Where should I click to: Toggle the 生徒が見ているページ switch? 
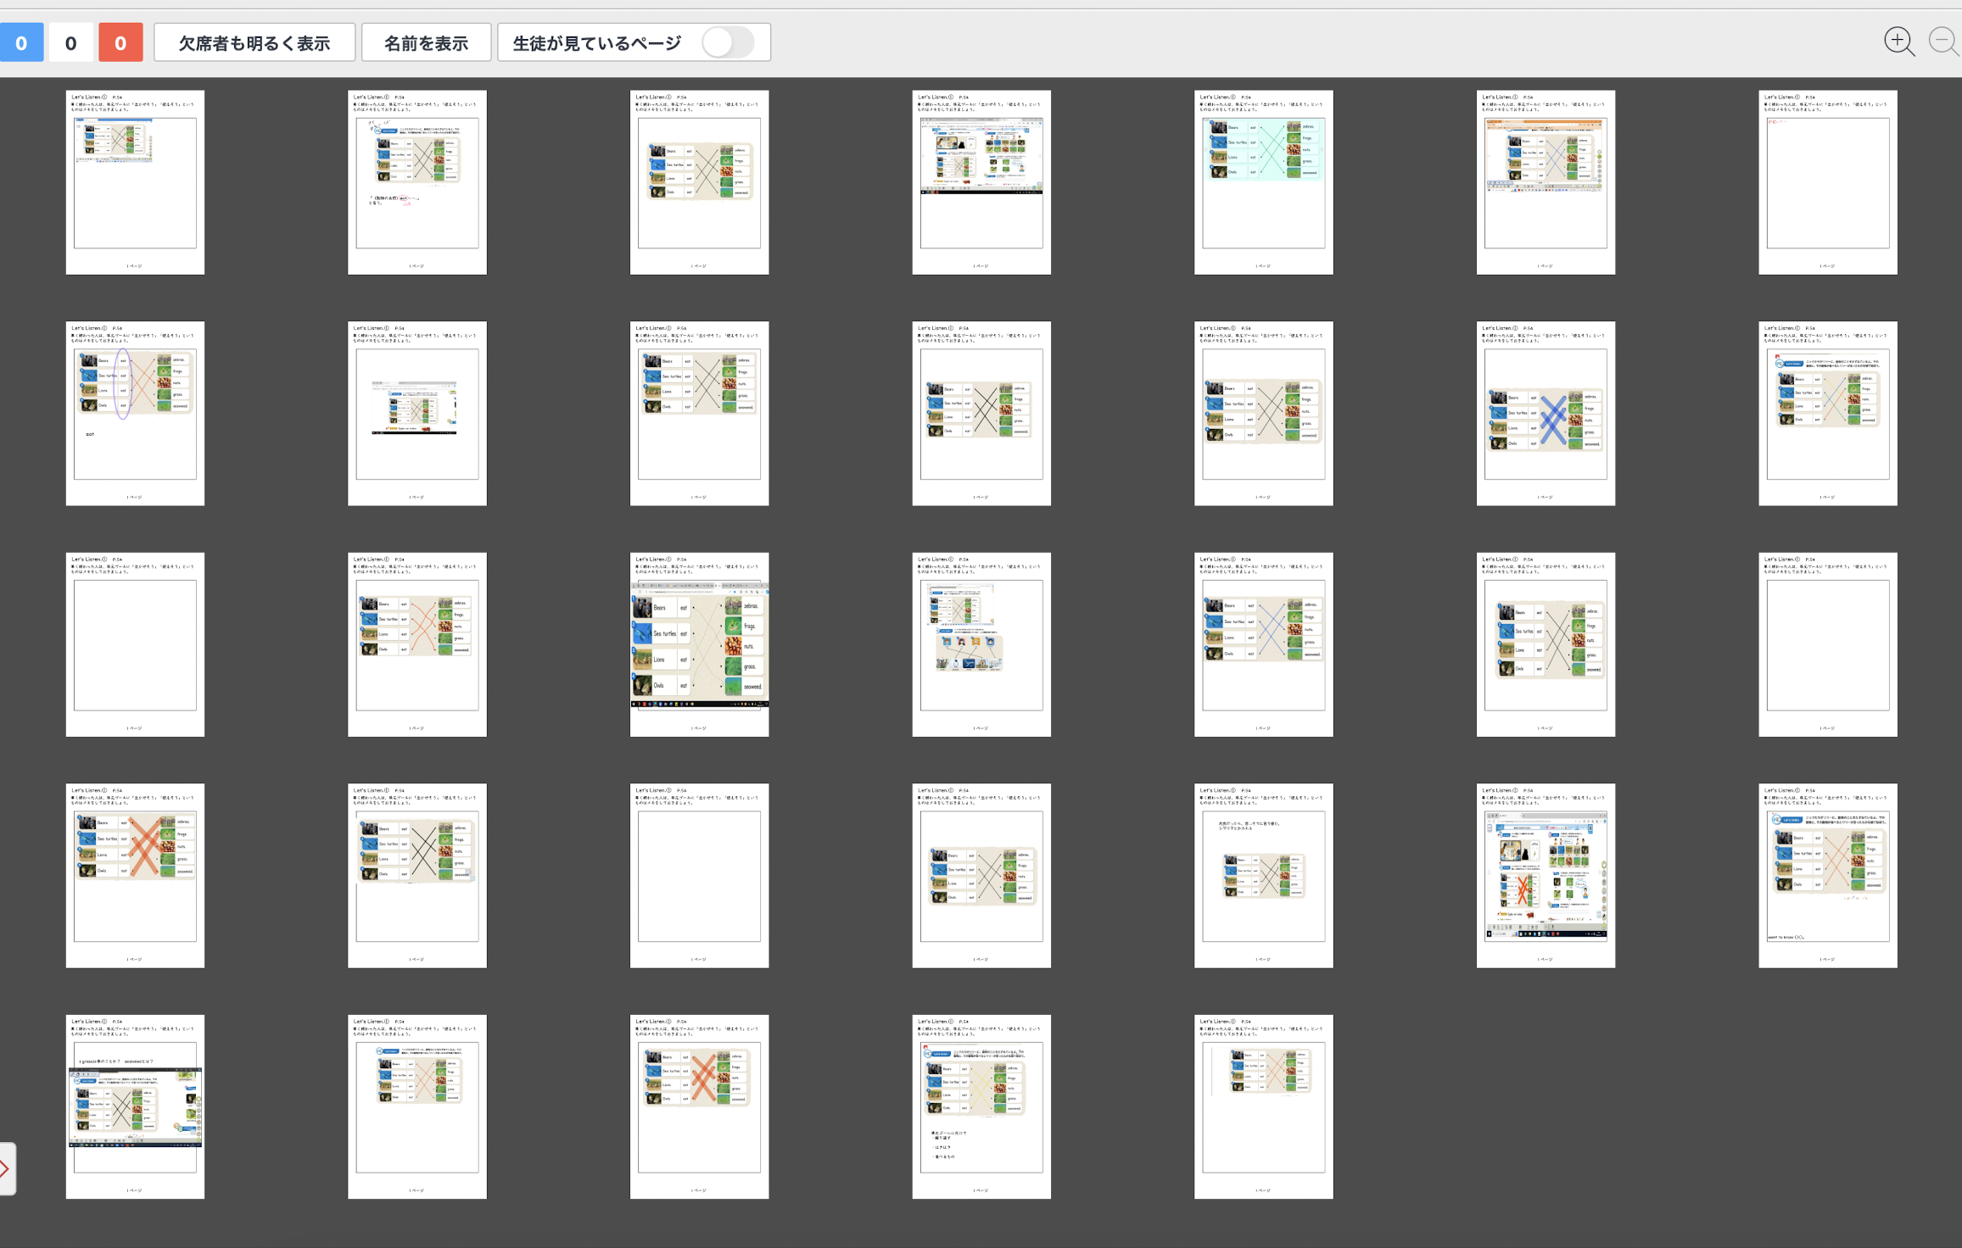pyautogui.click(x=728, y=42)
